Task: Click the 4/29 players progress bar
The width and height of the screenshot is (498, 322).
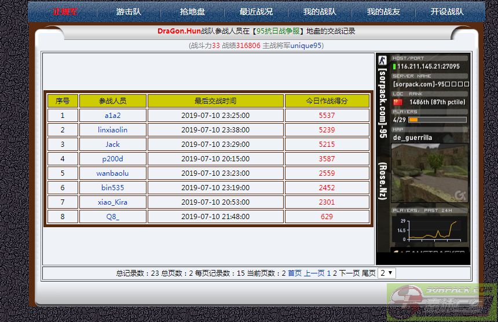Action: point(437,120)
